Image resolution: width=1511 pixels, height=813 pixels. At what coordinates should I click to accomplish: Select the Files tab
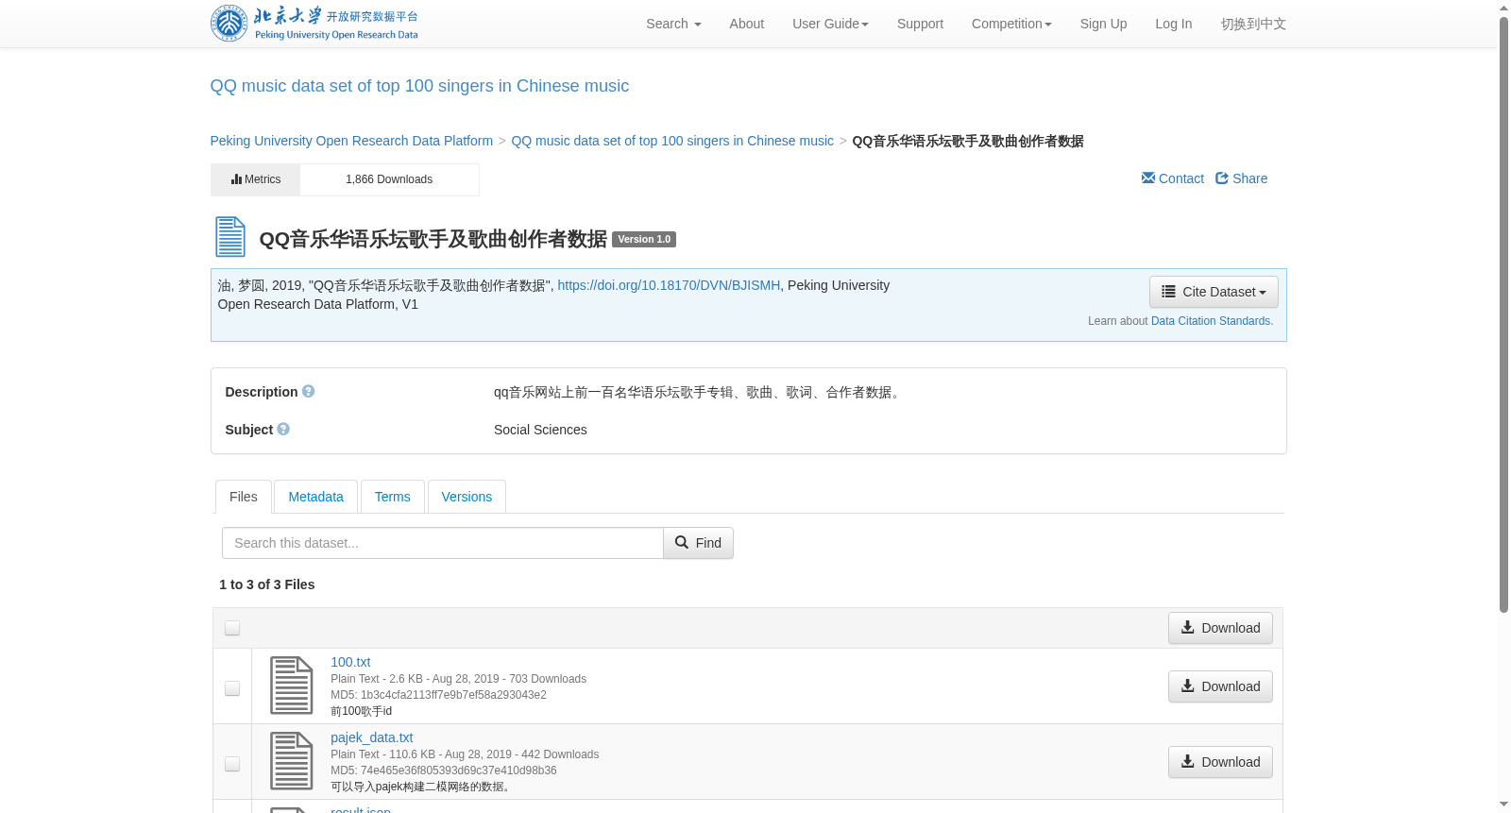[x=244, y=497]
